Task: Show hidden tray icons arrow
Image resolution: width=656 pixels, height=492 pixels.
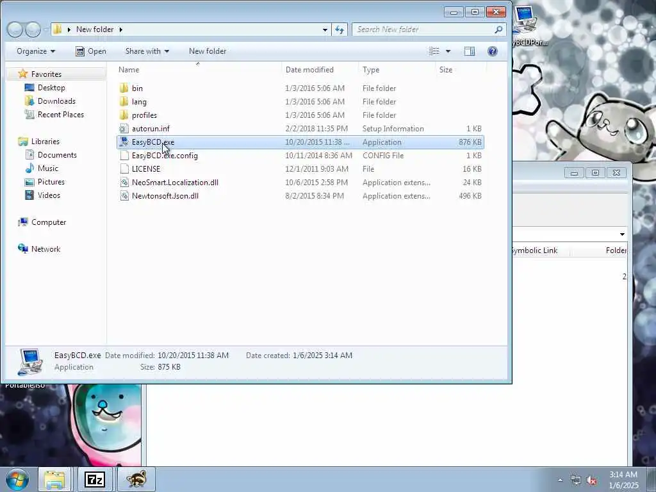Action: click(x=560, y=480)
